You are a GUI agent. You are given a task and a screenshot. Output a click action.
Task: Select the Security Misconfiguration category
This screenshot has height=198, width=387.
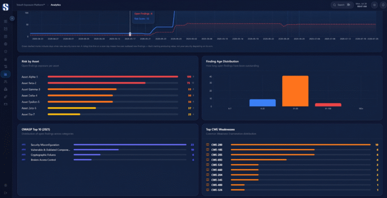click(45, 145)
